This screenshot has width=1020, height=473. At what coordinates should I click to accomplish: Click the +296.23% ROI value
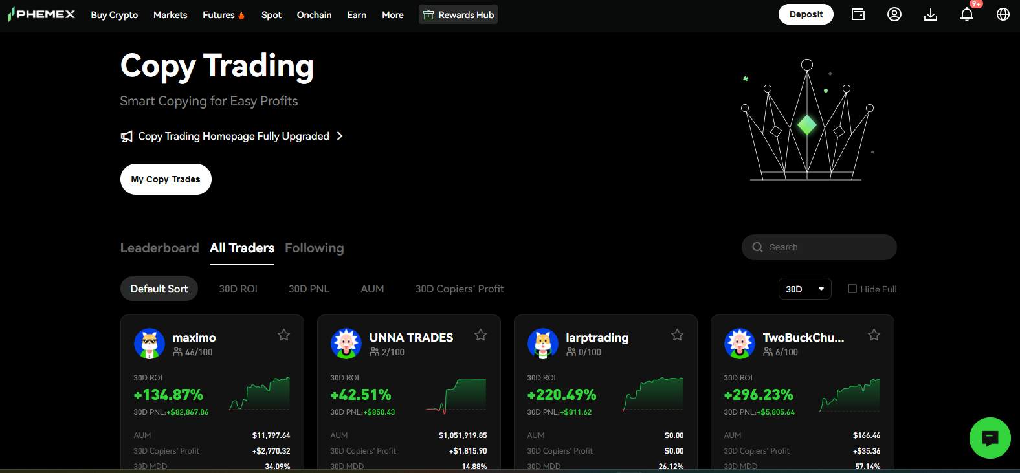tap(759, 395)
